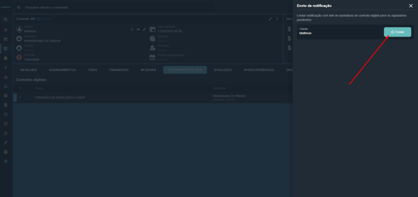The height and width of the screenshot is (197, 418).
Task: Open the bar chart reports sidebar icon
Action: tap(6, 77)
